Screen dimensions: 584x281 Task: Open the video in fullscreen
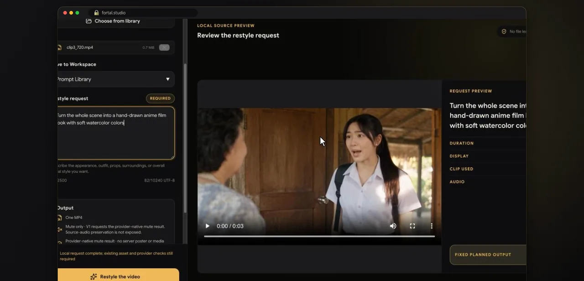412,226
